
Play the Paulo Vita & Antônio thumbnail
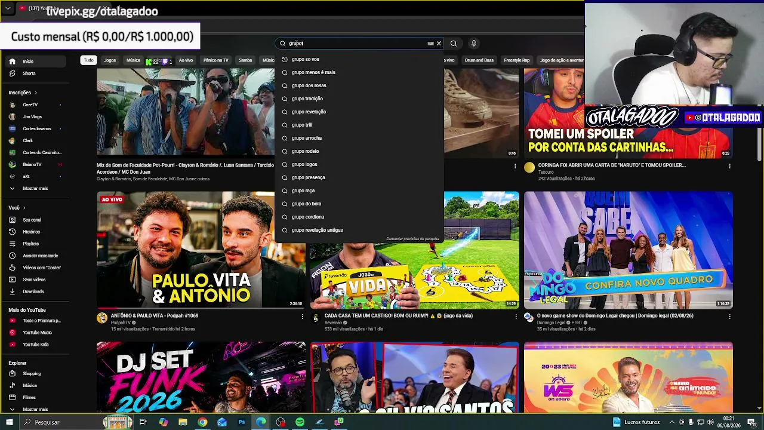pos(201,250)
